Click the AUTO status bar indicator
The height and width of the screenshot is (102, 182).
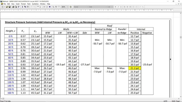click(165, 101)
